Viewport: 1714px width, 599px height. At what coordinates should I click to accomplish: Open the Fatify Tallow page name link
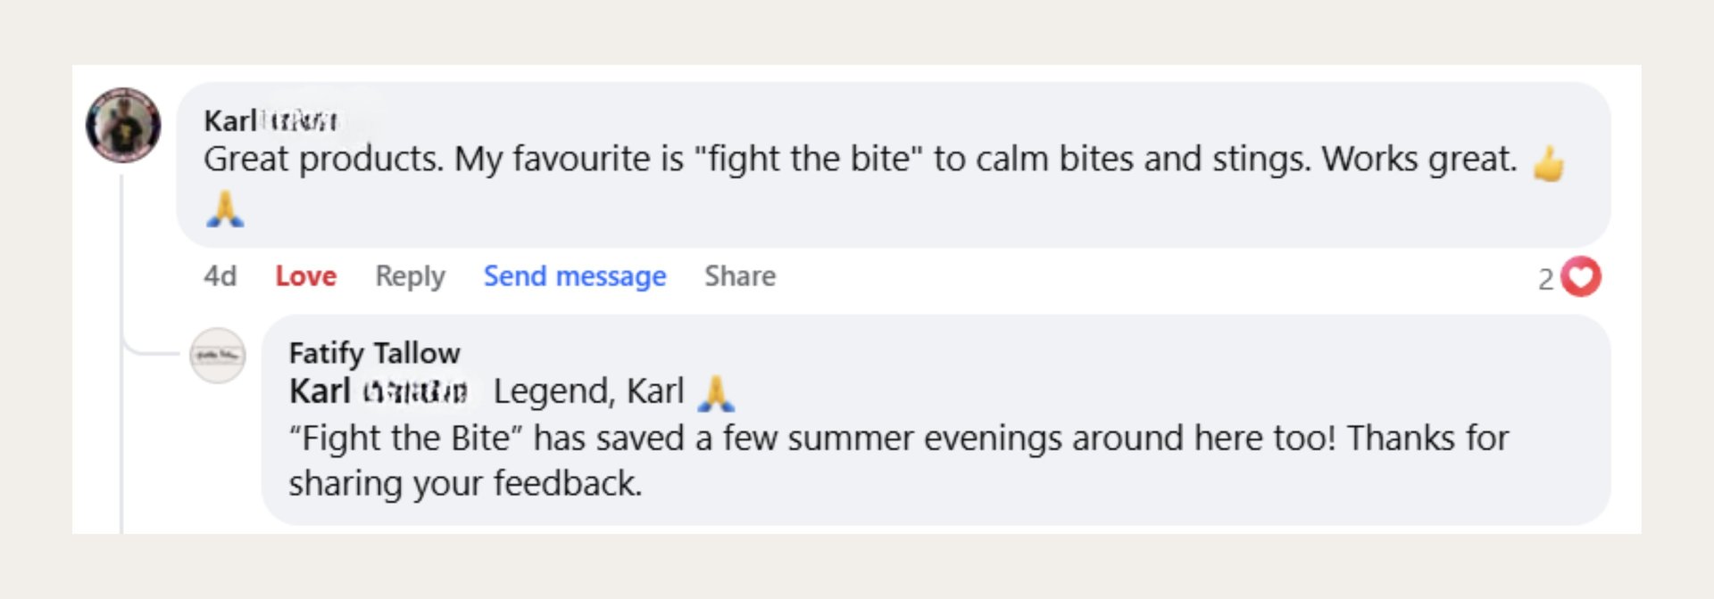tap(374, 353)
